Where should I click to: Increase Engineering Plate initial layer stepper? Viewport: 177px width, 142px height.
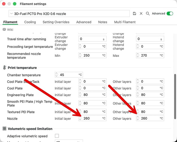coord(80,93)
